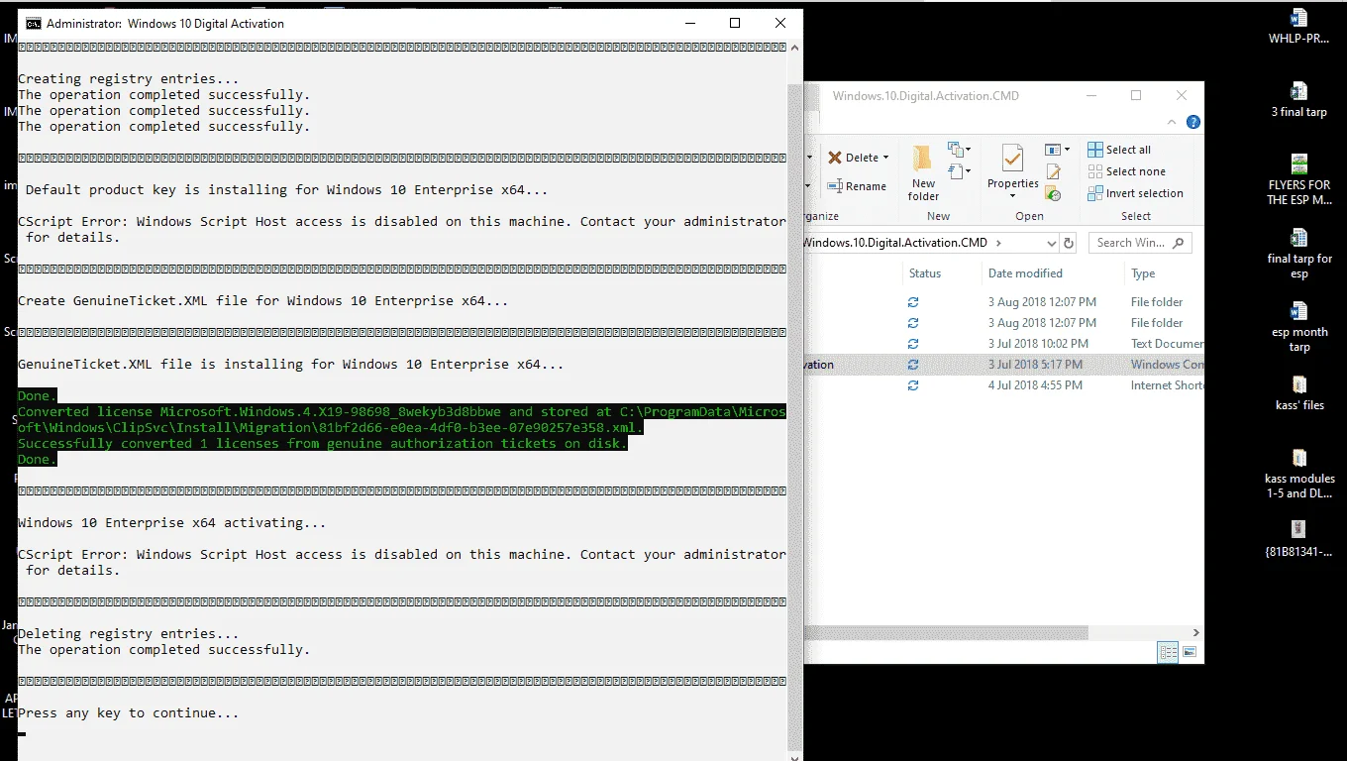Click the History icon in the Open group

coord(1053,194)
